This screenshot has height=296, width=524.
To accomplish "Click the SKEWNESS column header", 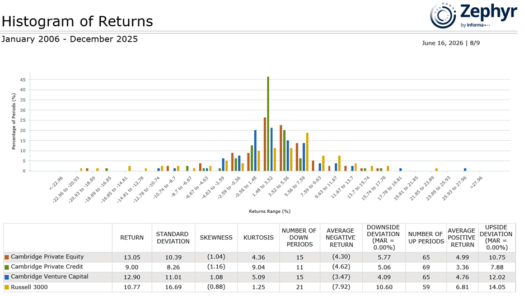I will tap(216, 238).
